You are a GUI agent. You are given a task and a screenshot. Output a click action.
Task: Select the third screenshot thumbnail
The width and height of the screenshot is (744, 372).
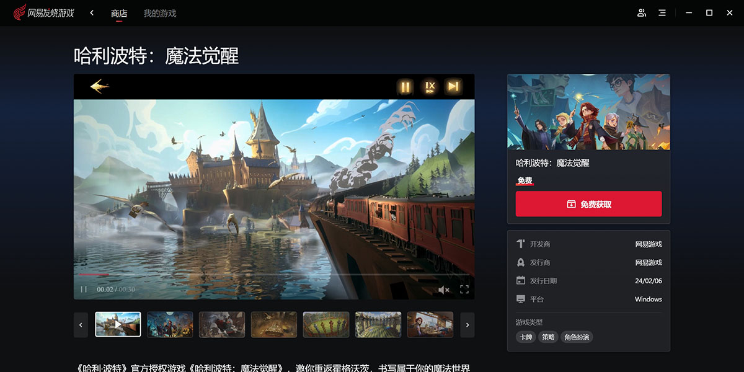[222, 324]
